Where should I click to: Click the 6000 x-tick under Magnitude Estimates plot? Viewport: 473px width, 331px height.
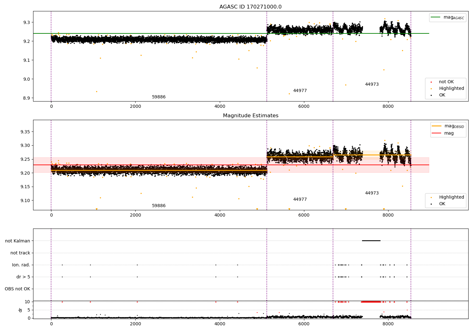(304, 215)
